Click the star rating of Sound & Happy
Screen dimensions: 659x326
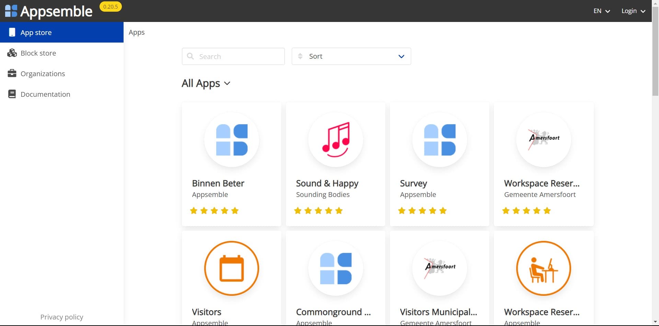click(318, 211)
